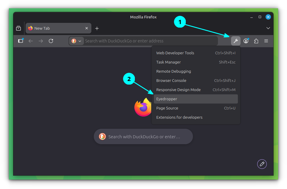Click the DuckDuckGo icon in page search box
The width and height of the screenshot is (287, 189).
point(102,136)
